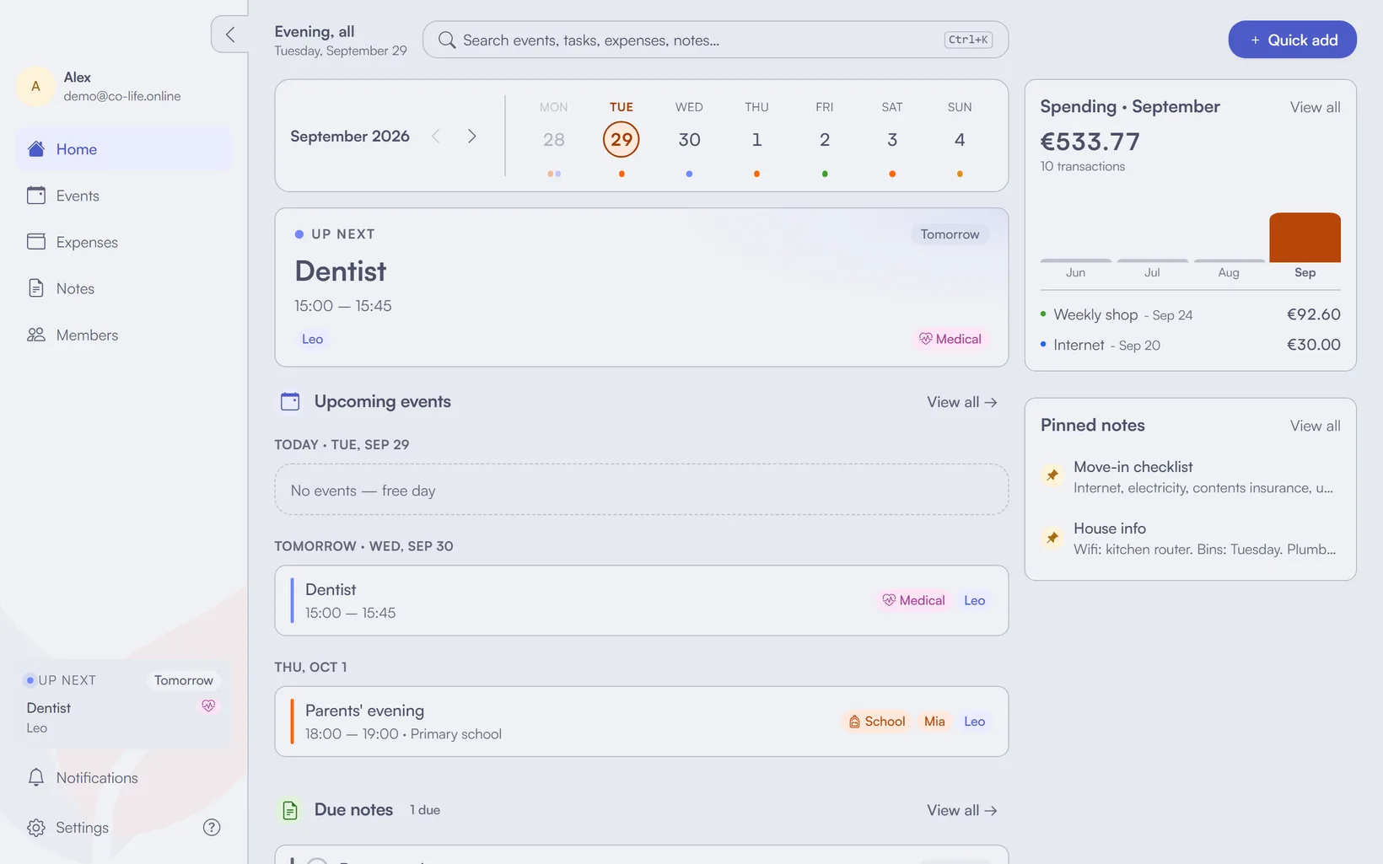Click the September spending bar
The height and width of the screenshot is (864, 1383).
(1305, 238)
